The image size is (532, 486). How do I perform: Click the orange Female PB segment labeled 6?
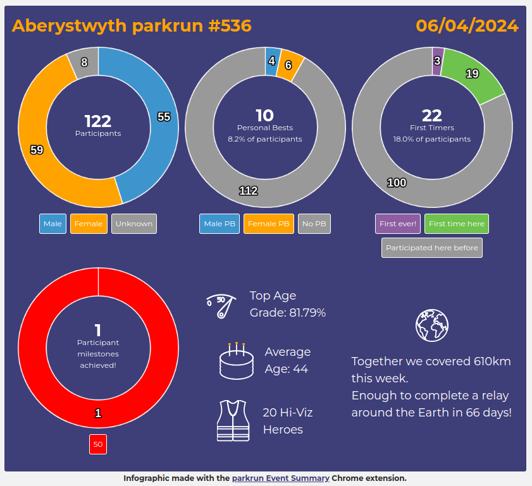coord(290,65)
